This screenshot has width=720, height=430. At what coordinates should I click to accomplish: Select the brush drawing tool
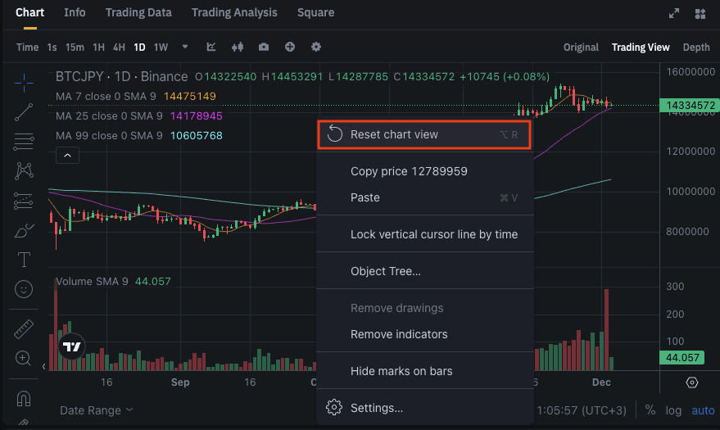click(x=24, y=230)
